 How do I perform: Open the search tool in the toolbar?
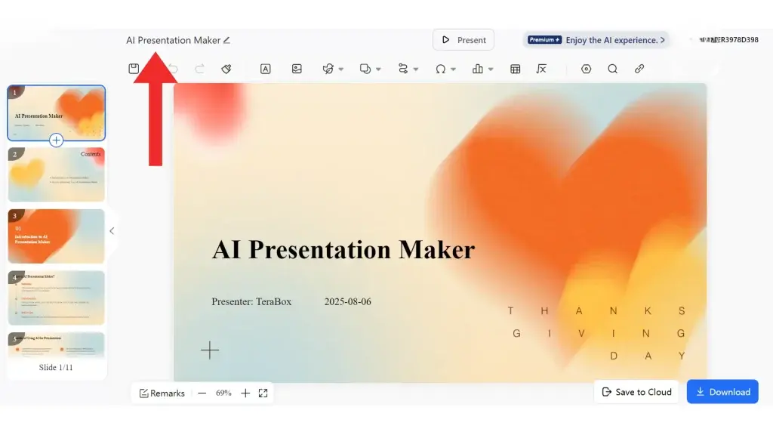point(613,69)
